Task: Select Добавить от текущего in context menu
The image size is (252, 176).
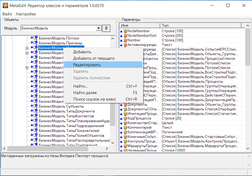Action: click(94, 58)
